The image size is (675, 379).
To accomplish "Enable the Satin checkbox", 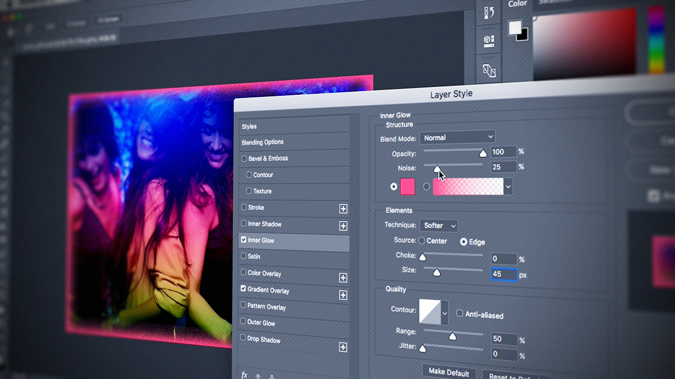I will tap(243, 256).
